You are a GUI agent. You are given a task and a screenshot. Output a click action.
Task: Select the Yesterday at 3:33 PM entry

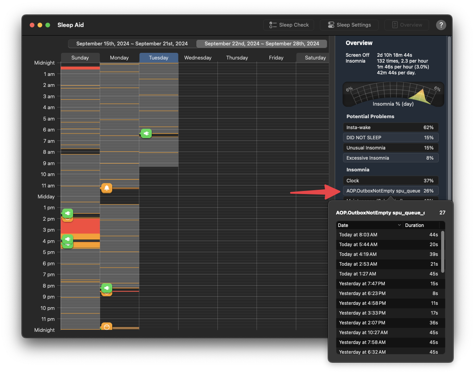[x=388, y=313]
